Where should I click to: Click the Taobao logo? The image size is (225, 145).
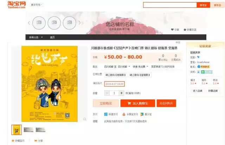[x=17, y=5]
